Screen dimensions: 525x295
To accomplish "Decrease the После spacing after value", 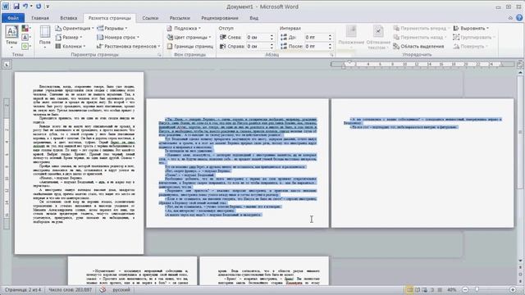I will pyautogui.click(x=330, y=48).
